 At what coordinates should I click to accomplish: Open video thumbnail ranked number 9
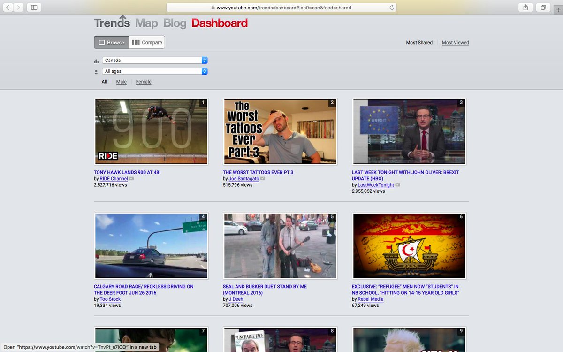(x=409, y=339)
